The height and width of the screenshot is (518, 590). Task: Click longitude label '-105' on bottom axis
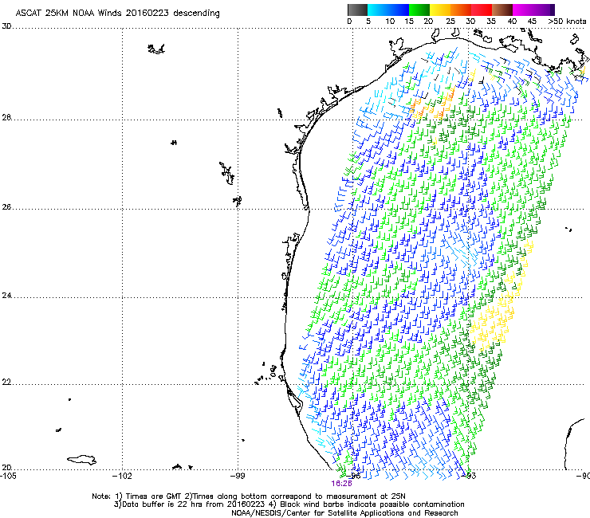tap(8, 476)
